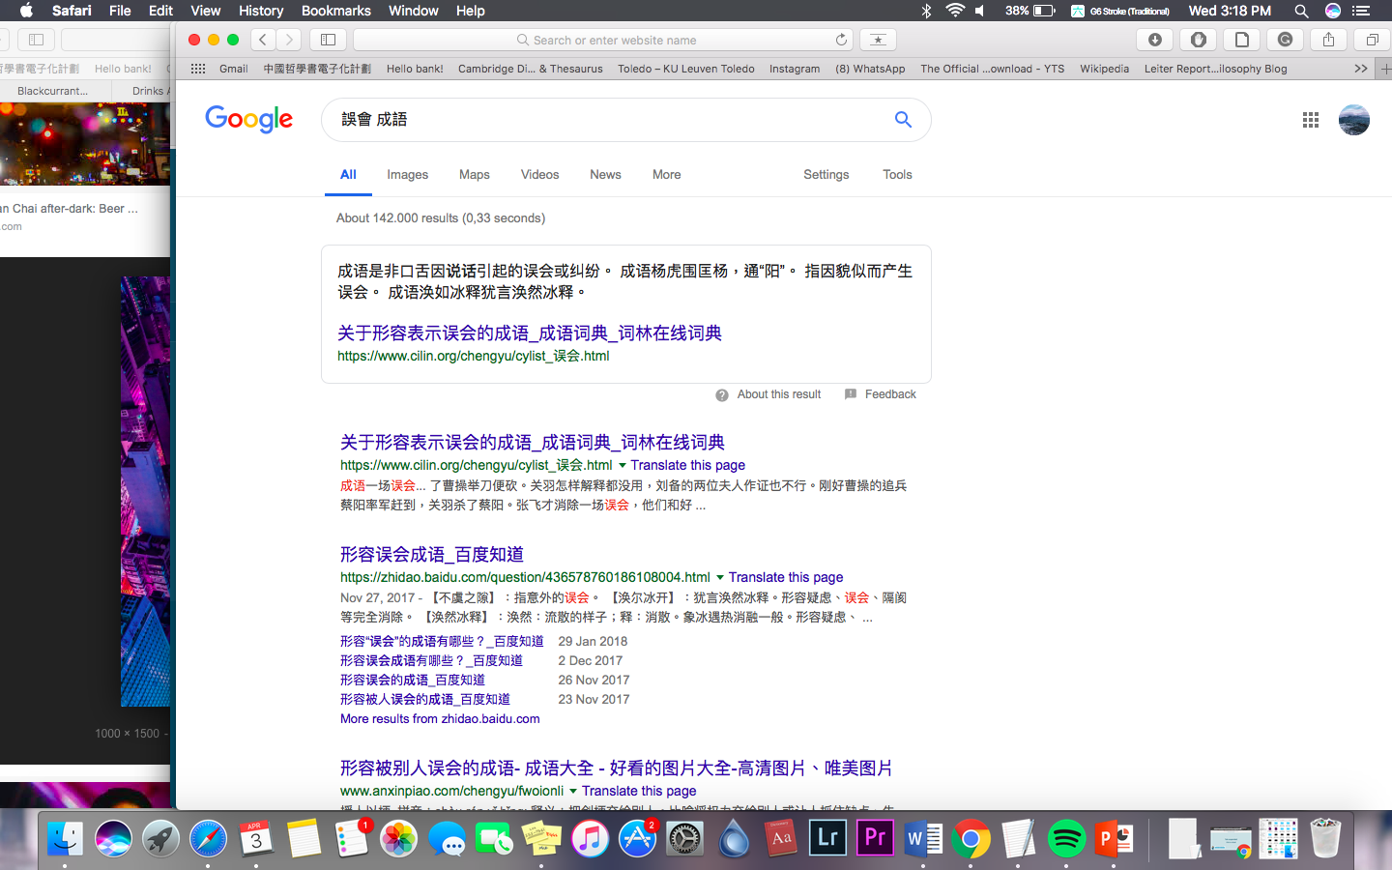Click the blank page extension icon

(x=1241, y=40)
